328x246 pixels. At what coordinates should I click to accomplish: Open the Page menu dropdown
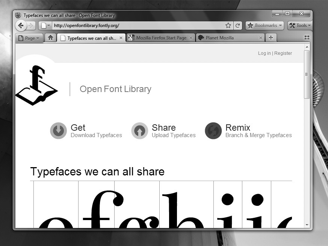tap(29, 38)
